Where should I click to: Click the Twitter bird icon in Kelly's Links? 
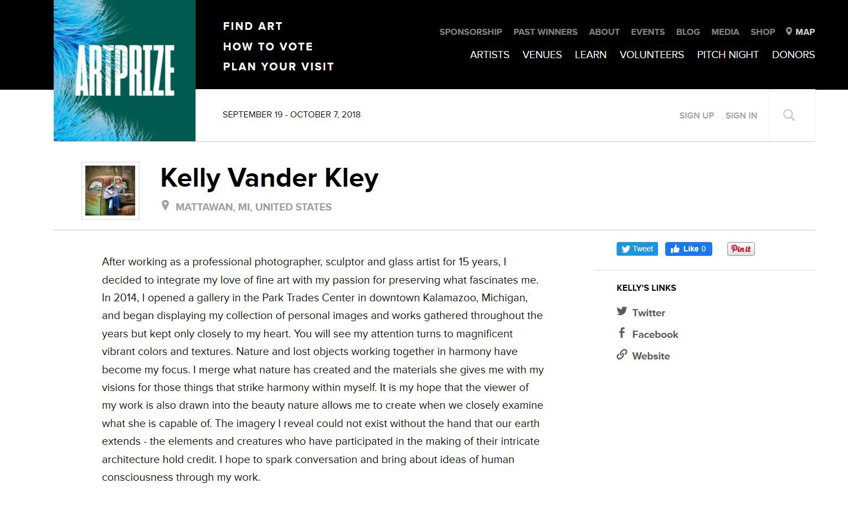coord(621,311)
